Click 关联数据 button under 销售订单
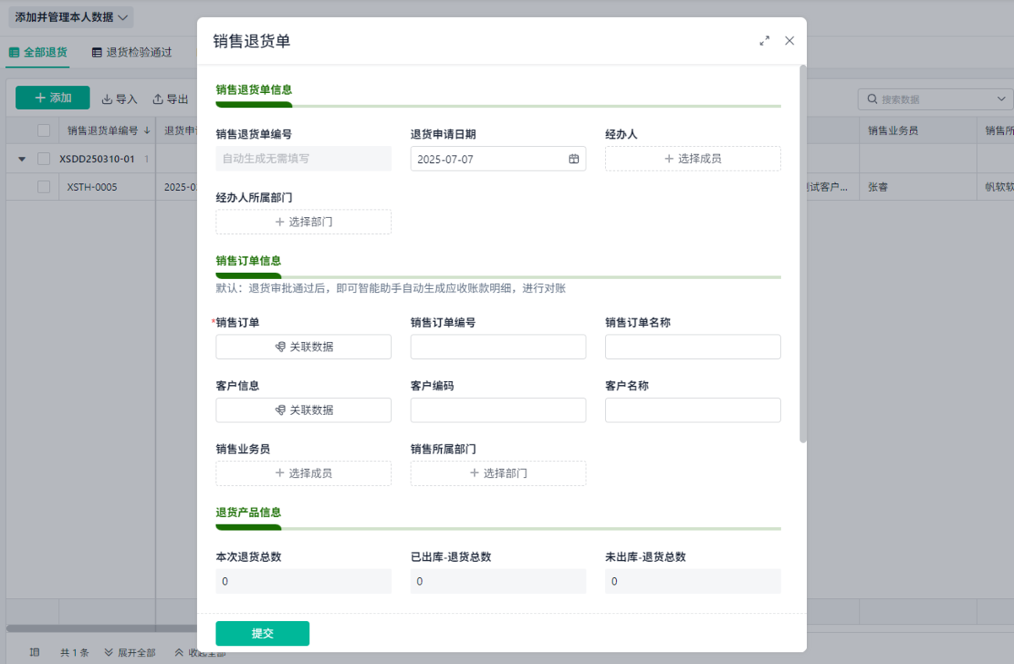1014x664 pixels. click(x=303, y=347)
